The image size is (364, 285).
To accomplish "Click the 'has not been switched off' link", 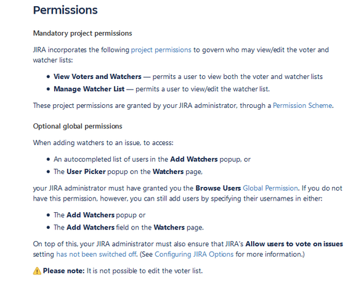I will [96, 254].
